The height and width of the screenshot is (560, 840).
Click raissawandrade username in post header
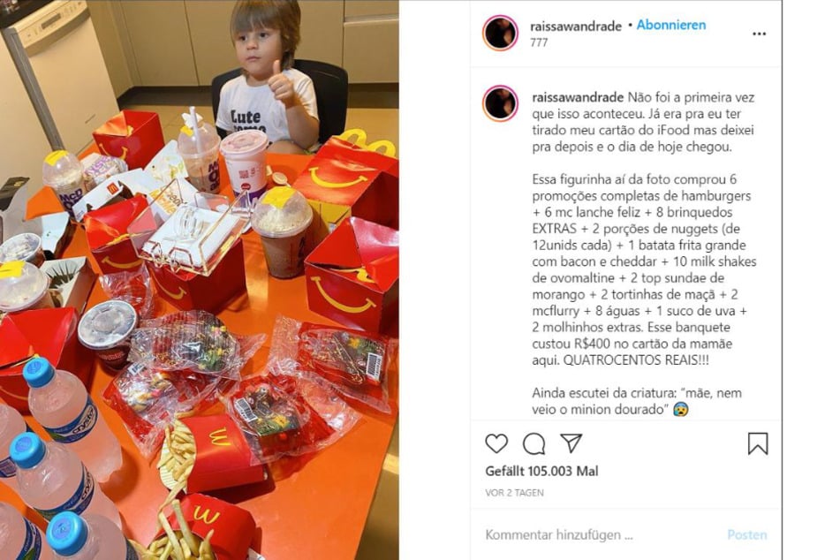pyautogui.click(x=575, y=26)
